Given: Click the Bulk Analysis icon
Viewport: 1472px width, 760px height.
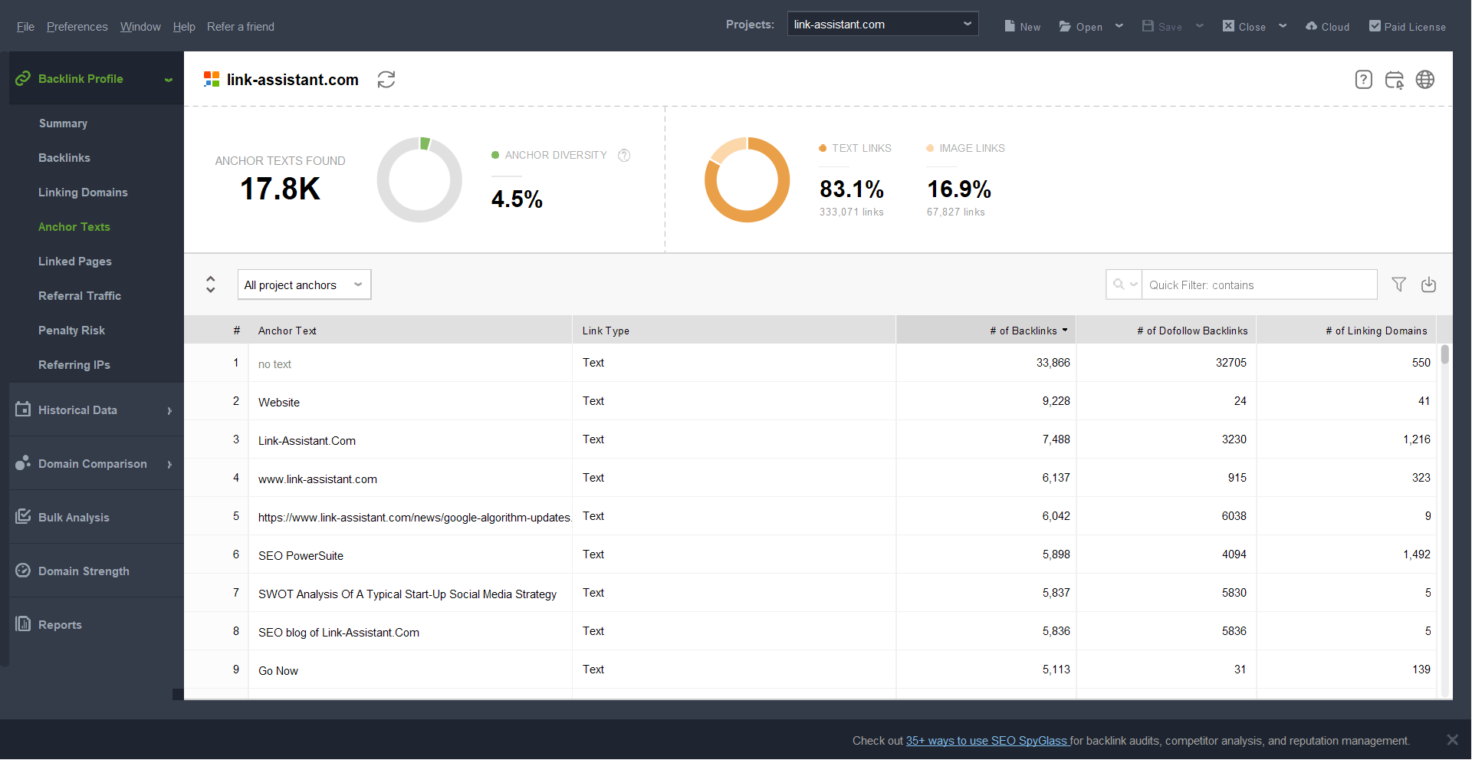Looking at the screenshot, I should [23, 516].
